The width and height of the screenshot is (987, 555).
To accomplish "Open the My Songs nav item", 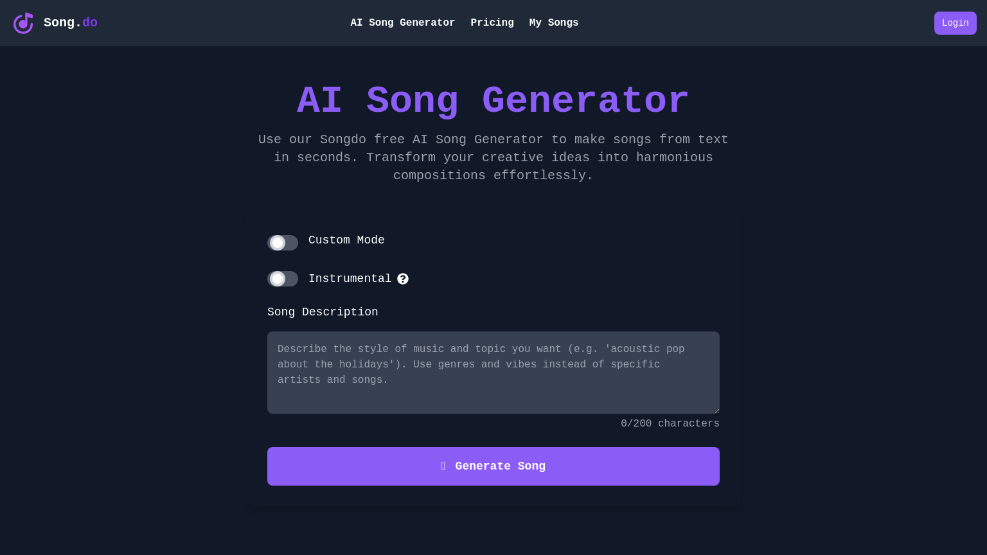I will tap(554, 23).
